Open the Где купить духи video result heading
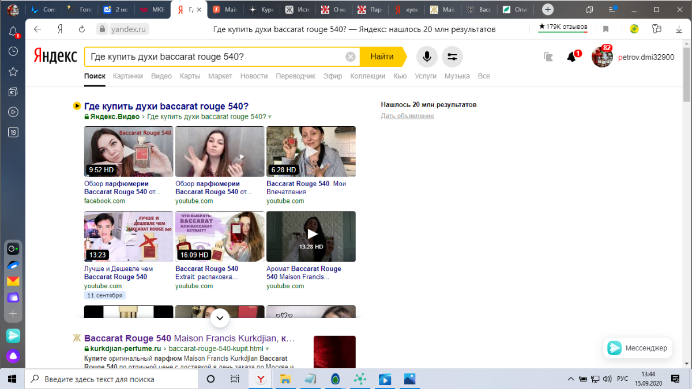Image resolution: width=692 pixels, height=389 pixels. click(166, 106)
